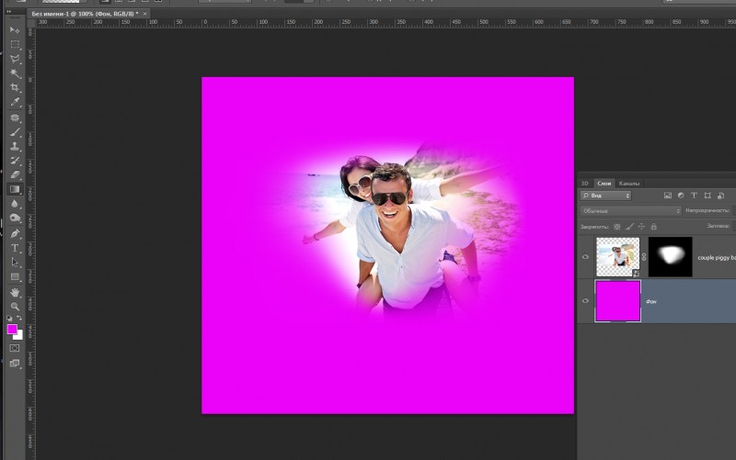
Task: Select the Zoom tool
Action: (x=15, y=307)
